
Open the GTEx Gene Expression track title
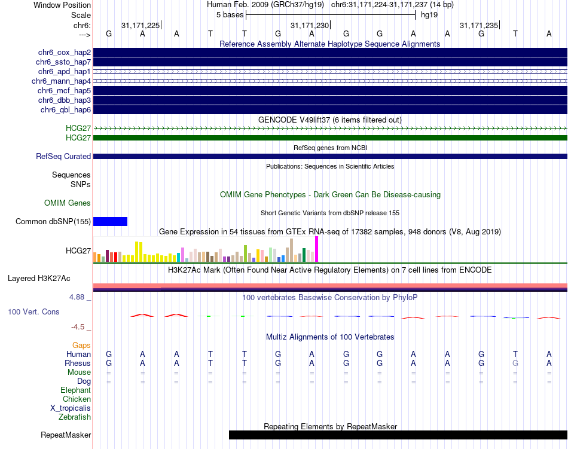click(330, 232)
